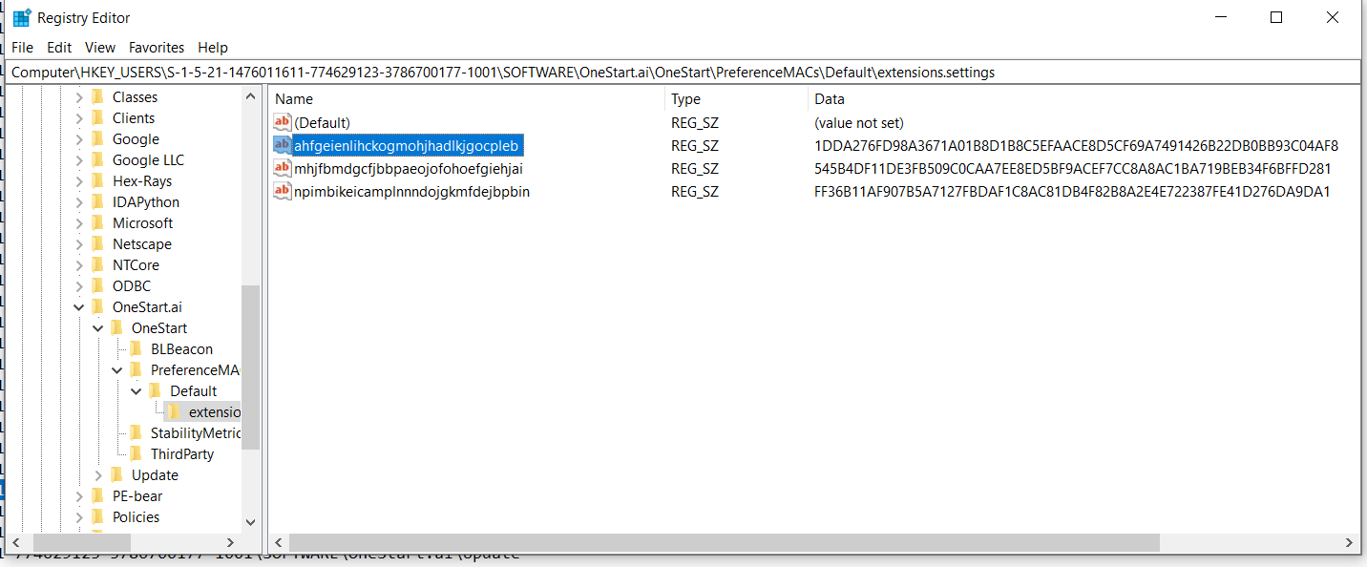Click the data cell starting with FF36B11AF907

coord(1072,192)
